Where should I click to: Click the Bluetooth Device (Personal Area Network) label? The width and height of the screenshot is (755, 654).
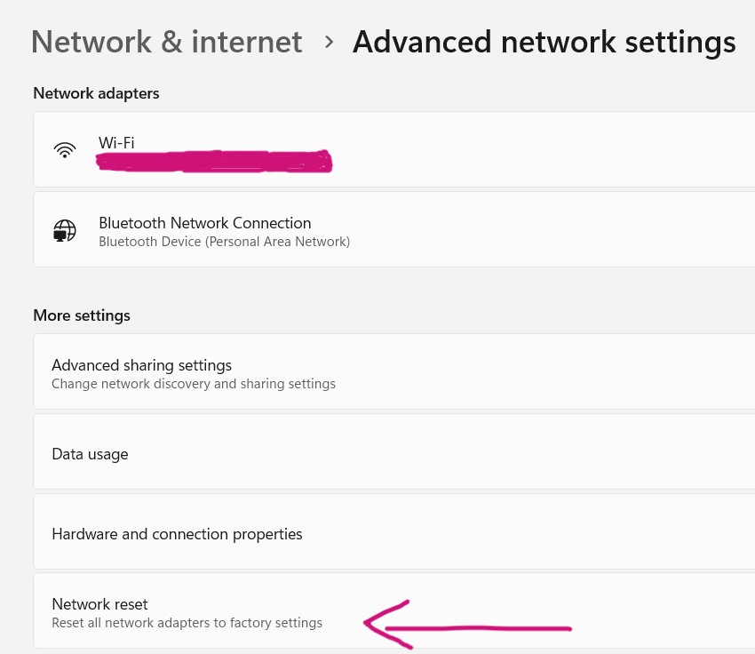[x=224, y=241]
